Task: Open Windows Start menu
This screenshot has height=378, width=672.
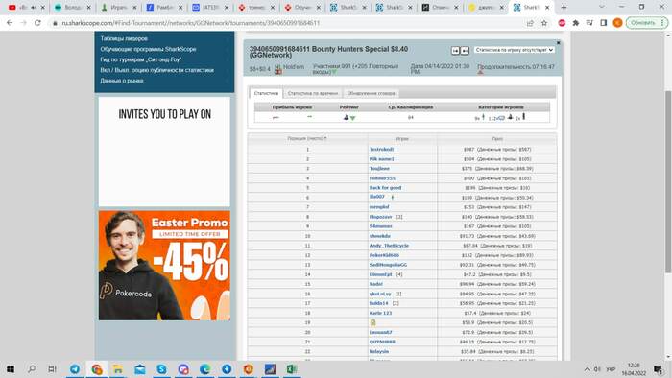Action: (x=11, y=369)
